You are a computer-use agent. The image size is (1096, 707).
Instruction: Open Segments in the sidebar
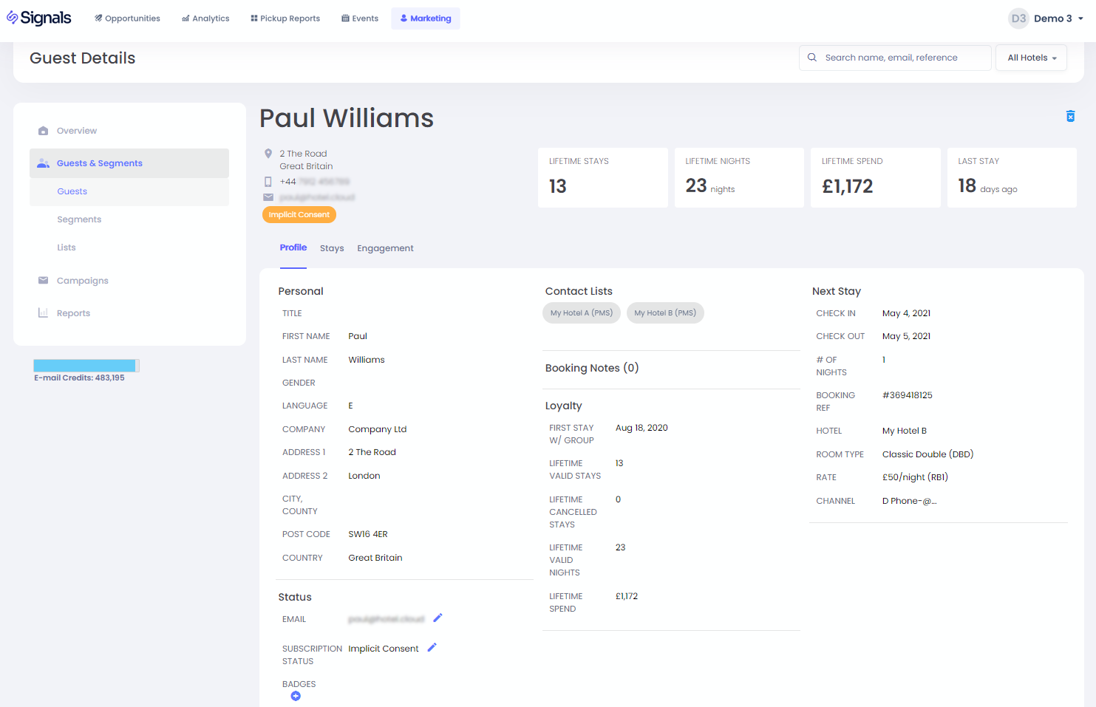pos(79,219)
